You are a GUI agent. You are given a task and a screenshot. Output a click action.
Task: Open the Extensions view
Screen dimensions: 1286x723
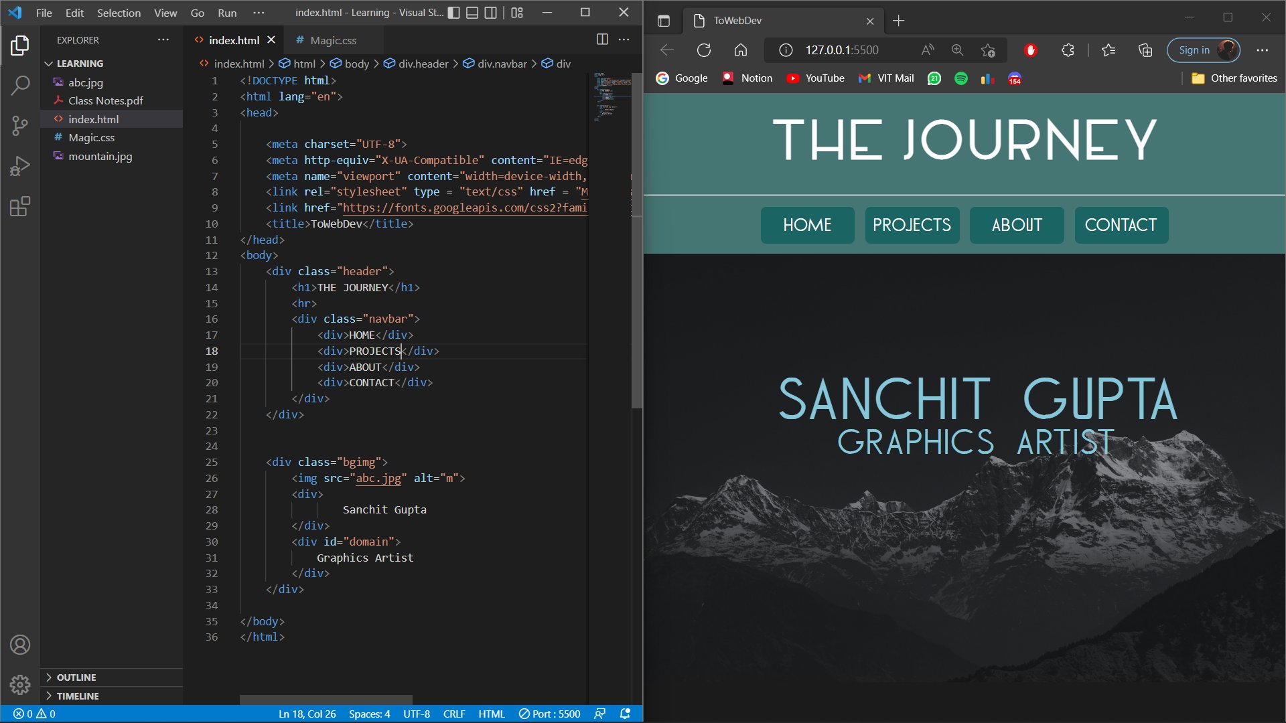(20, 206)
